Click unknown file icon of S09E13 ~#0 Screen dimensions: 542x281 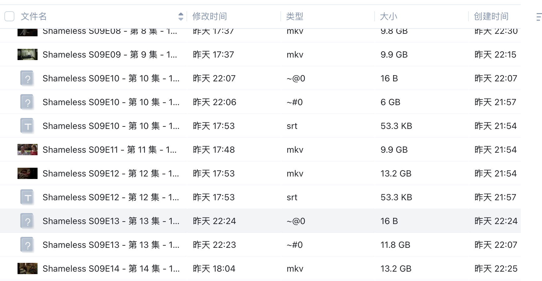pos(28,245)
